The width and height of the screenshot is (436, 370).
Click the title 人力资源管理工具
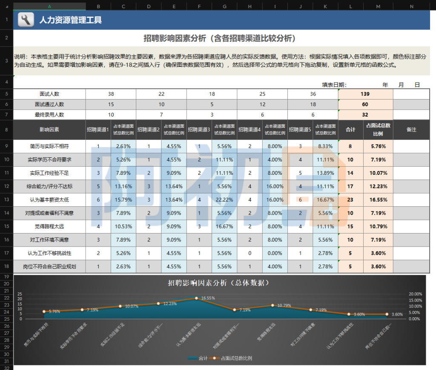(70, 20)
